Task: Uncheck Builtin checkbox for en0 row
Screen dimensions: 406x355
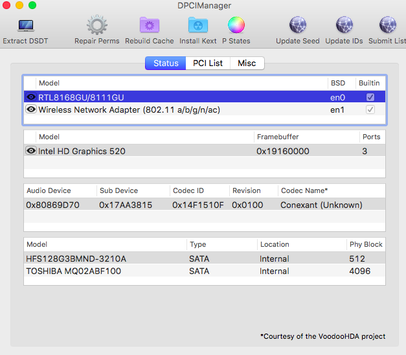Action: click(x=370, y=97)
